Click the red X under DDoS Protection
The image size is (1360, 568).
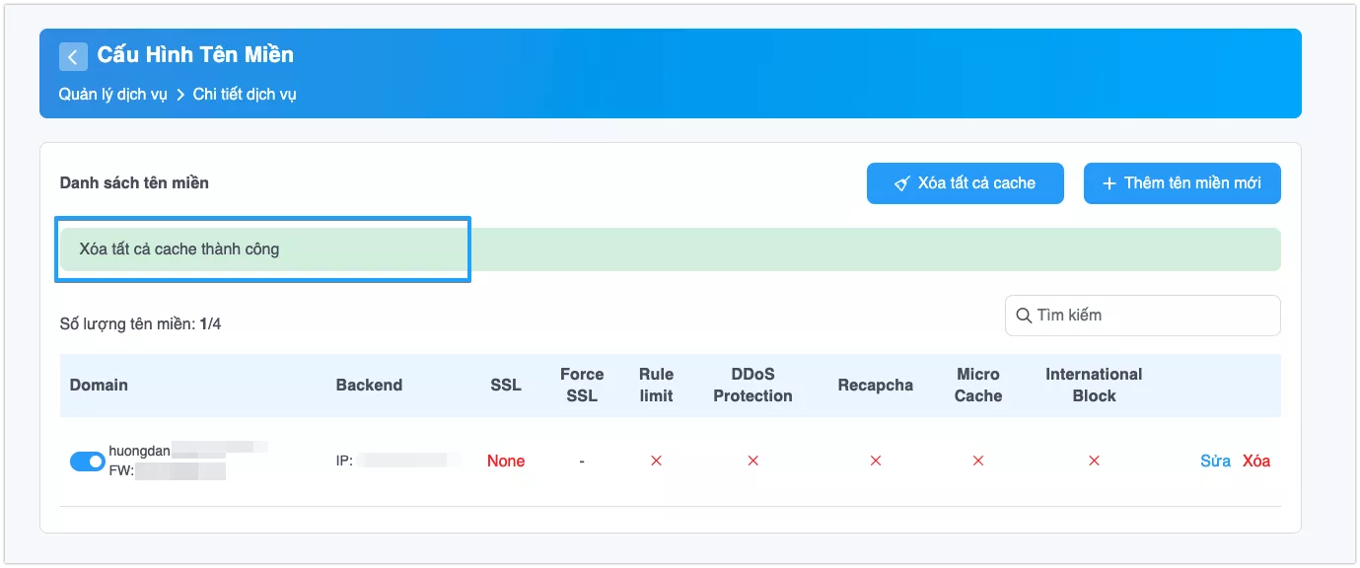pos(752,461)
